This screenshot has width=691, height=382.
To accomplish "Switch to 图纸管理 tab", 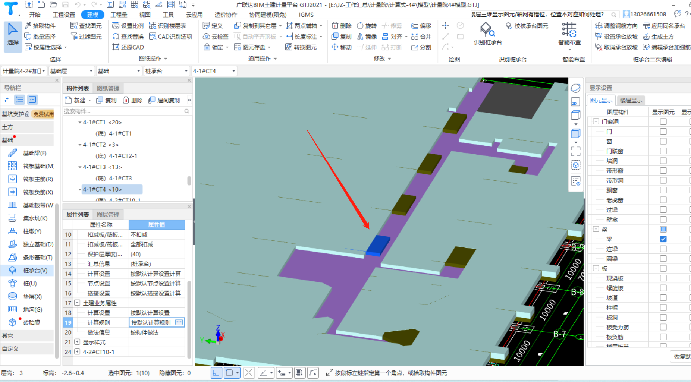I will coord(108,88).
